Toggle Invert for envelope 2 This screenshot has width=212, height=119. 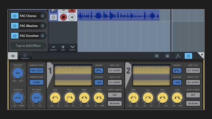pos(177,70)
